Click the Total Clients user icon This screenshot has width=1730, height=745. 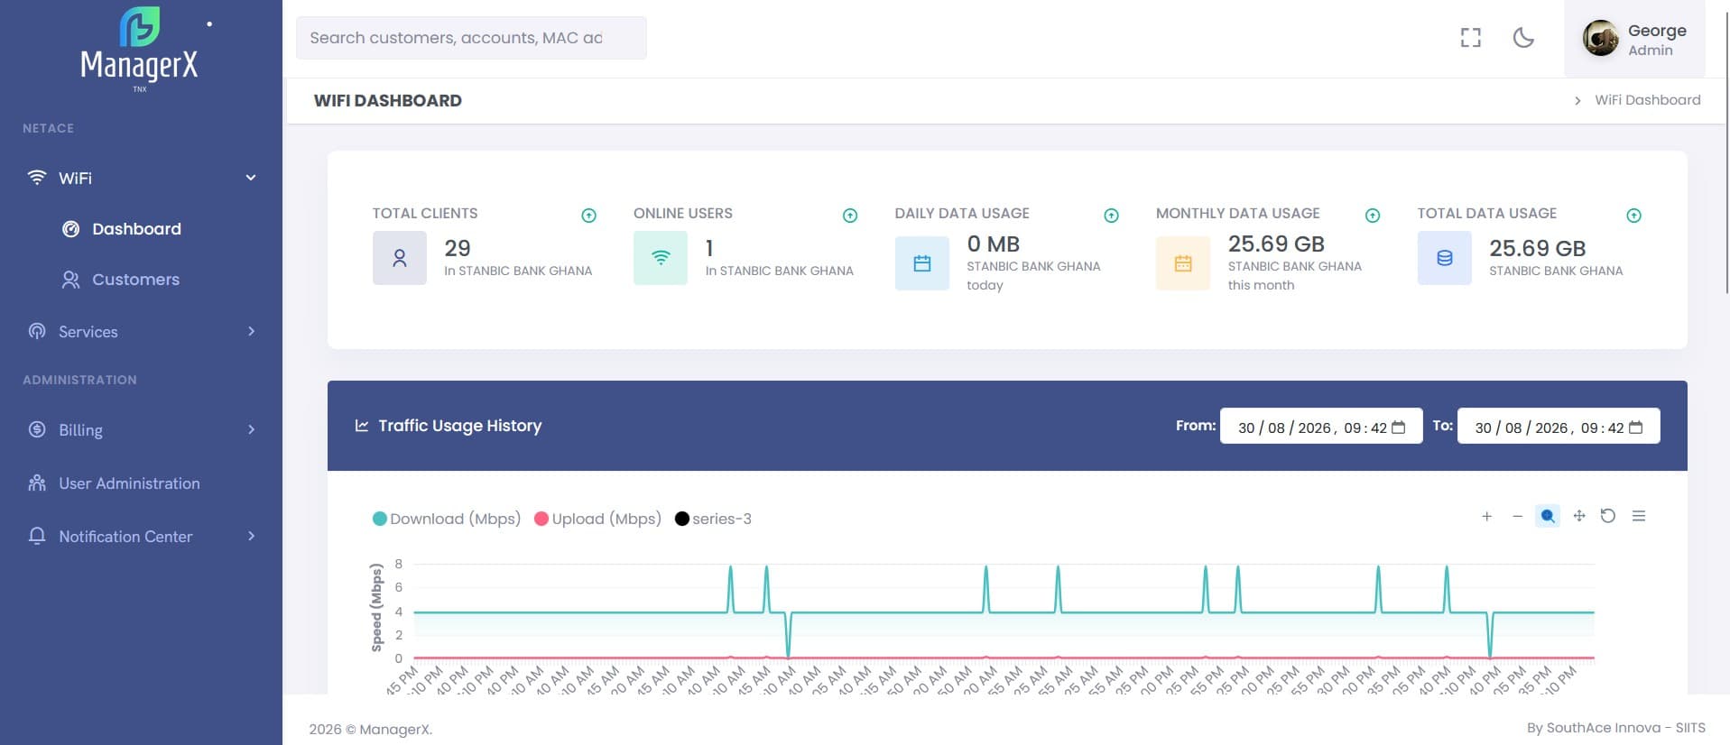pyautogui.click(x=400, y=258)
